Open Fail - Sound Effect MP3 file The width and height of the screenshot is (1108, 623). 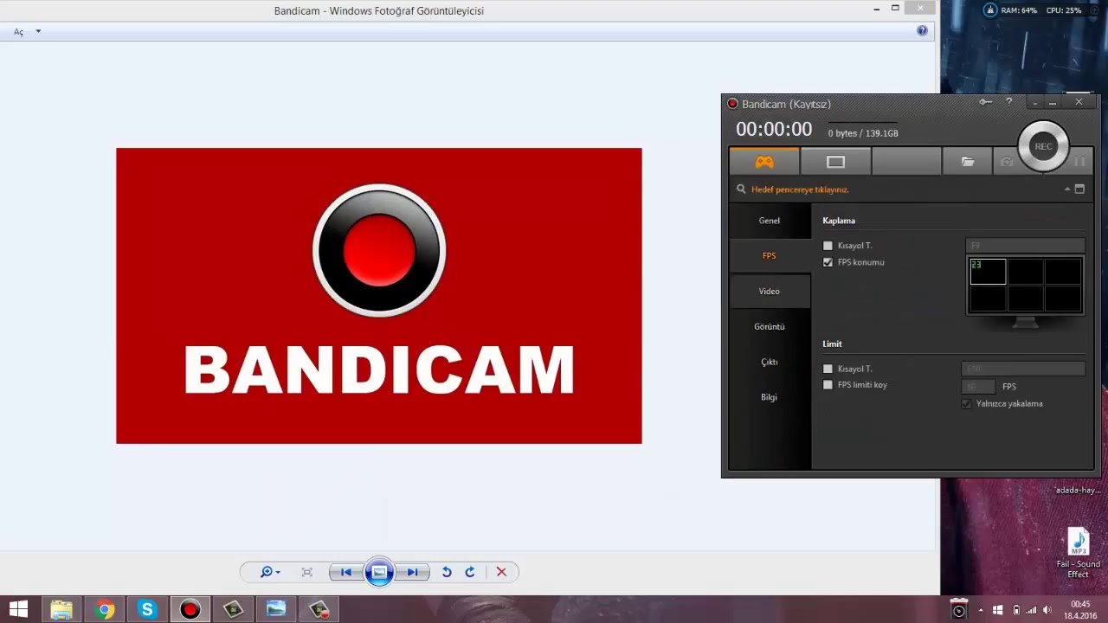click(1078, 553)
